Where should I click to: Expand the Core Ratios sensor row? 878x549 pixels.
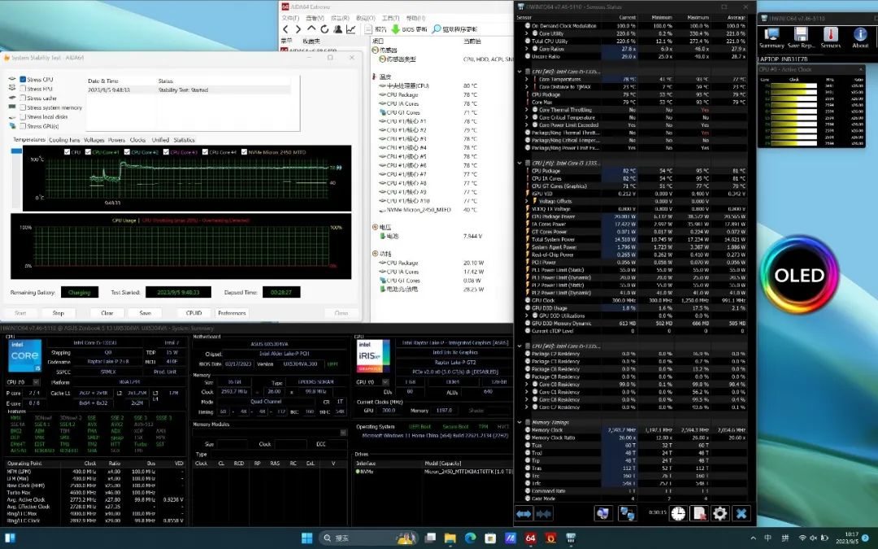pos(527,49)
